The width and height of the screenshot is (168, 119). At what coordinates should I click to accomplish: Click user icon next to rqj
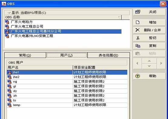(9, 82)
